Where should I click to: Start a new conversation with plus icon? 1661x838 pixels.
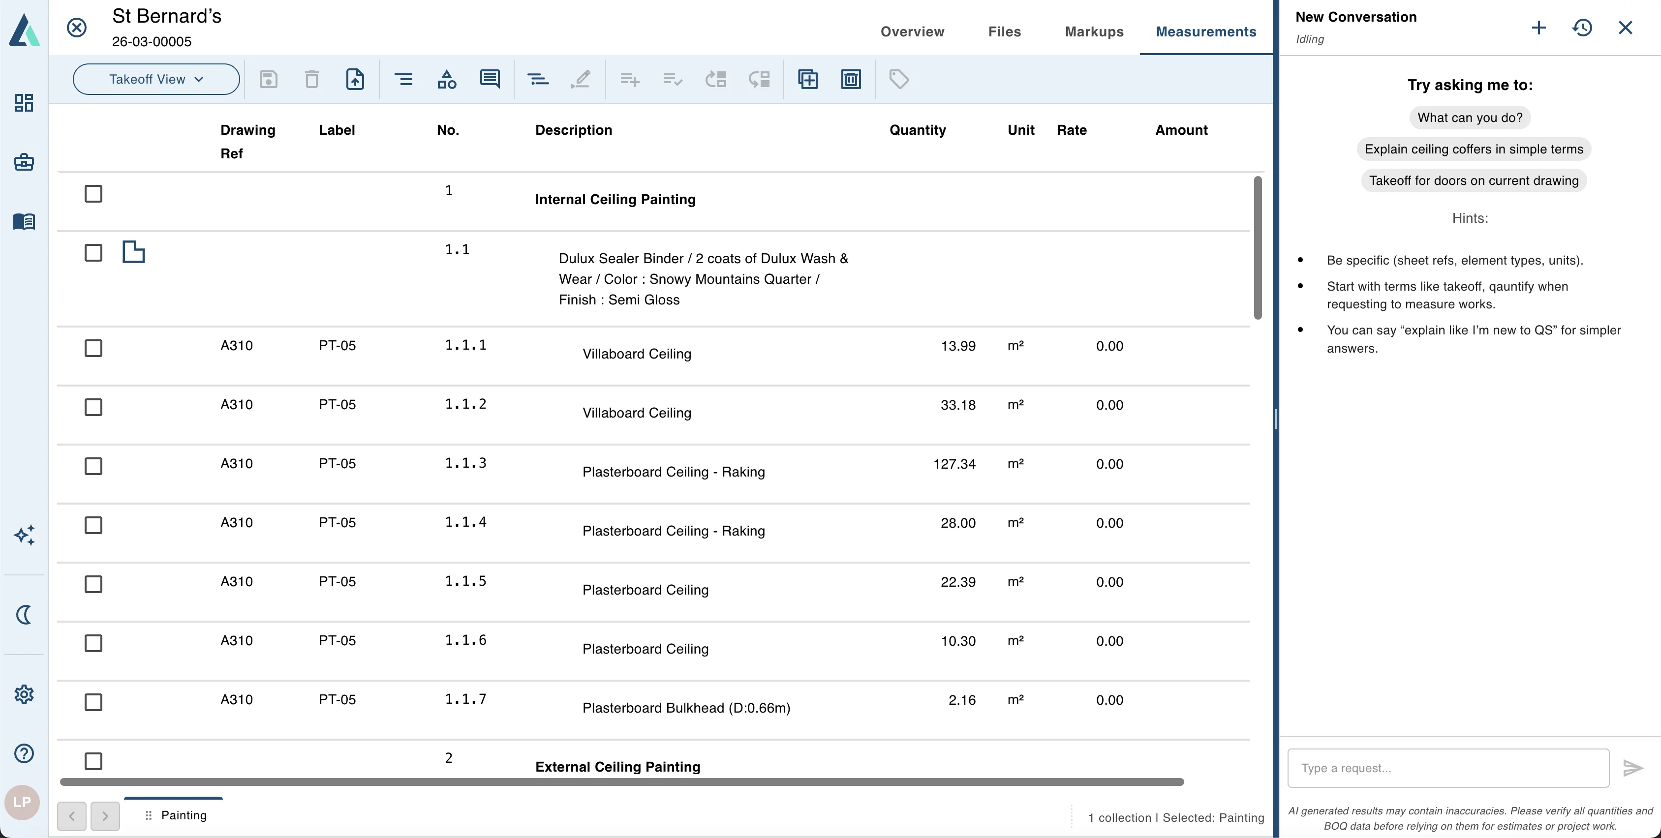(1538, 28)
